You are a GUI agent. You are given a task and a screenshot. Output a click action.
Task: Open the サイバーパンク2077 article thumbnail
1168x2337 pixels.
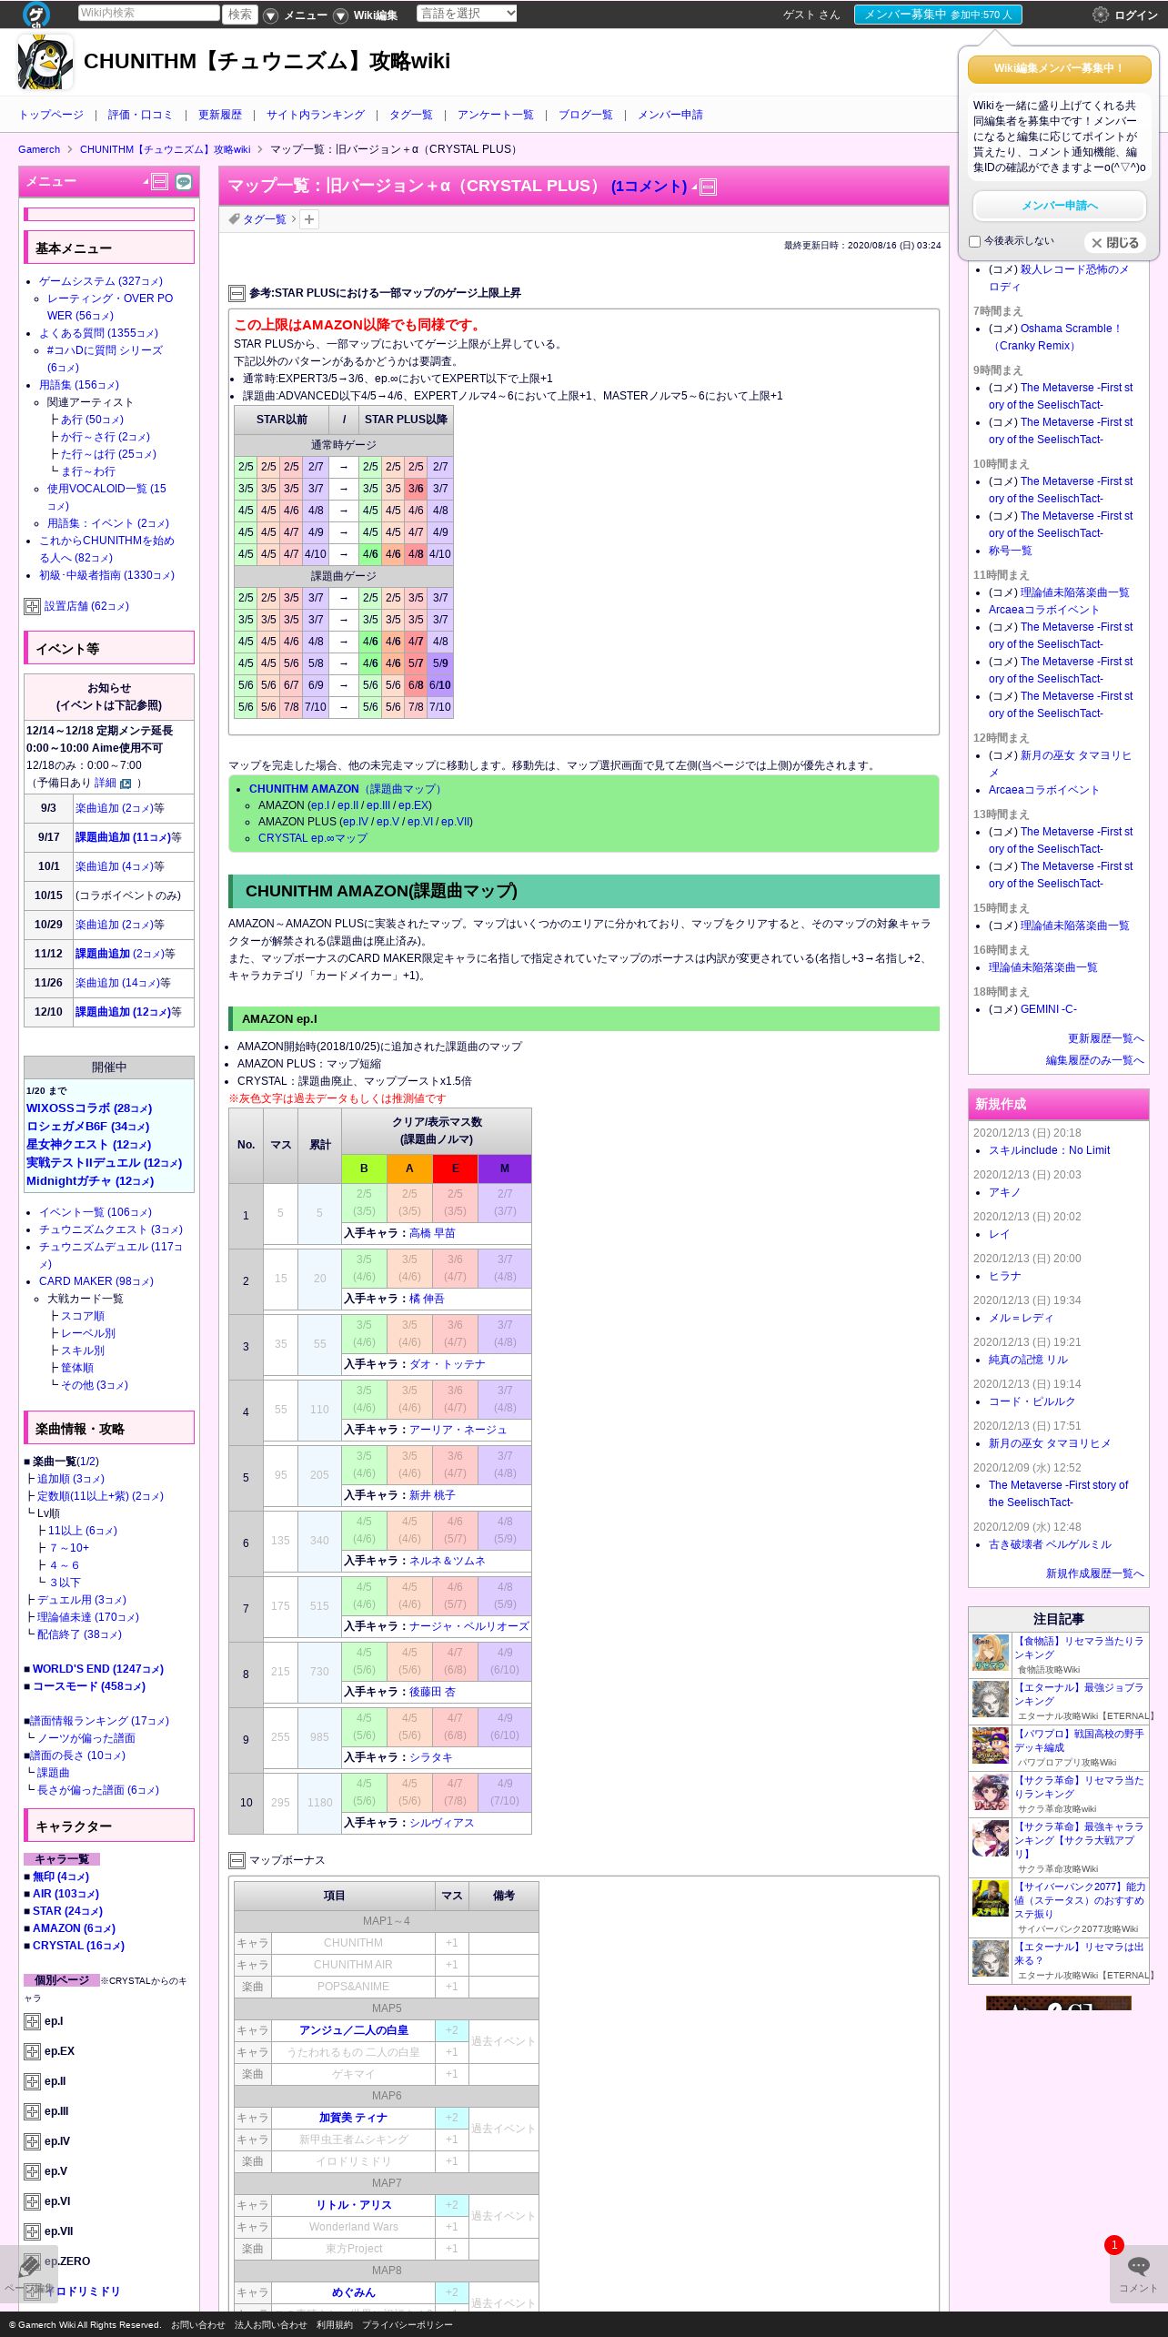pos(991,1898)
